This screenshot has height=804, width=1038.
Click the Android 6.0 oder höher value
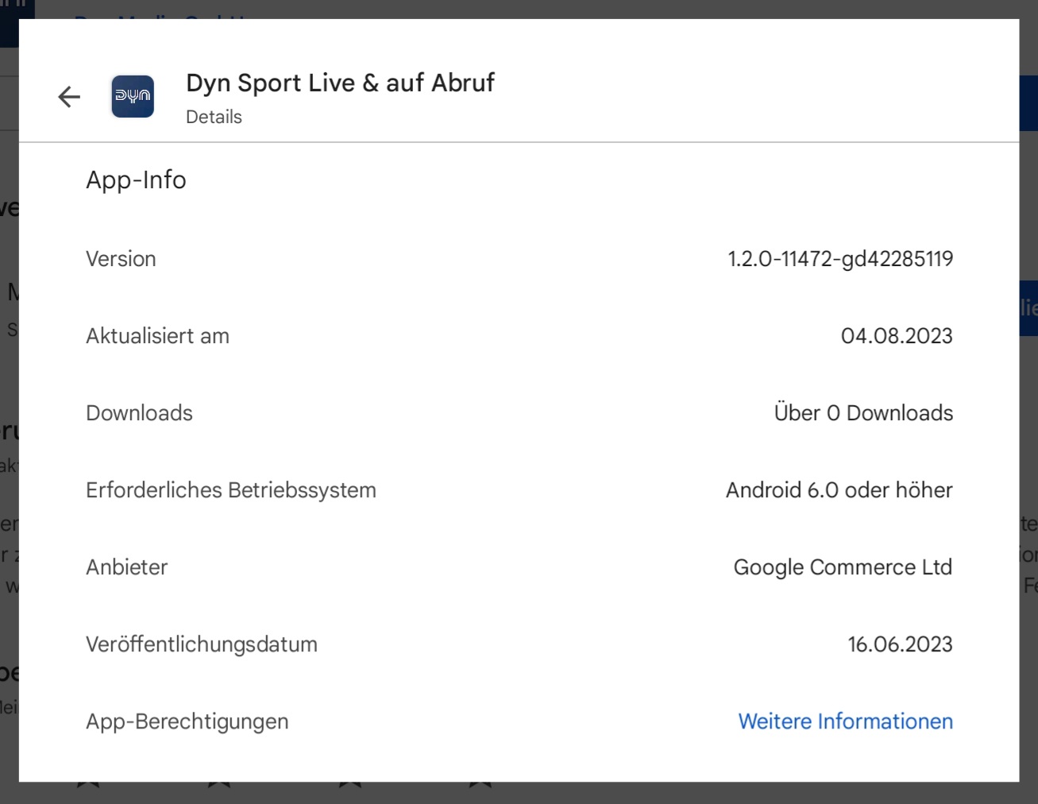tap(839, 490)
